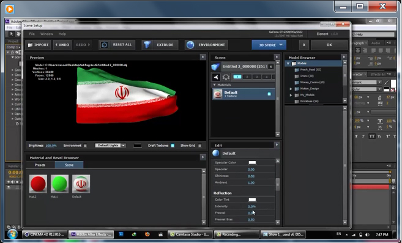Switch to the Presets tab
The width and height of the screenshot is (402, 243).
(40, 165)
